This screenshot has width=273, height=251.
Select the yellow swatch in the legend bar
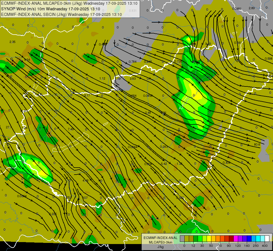tap(209, 238)
